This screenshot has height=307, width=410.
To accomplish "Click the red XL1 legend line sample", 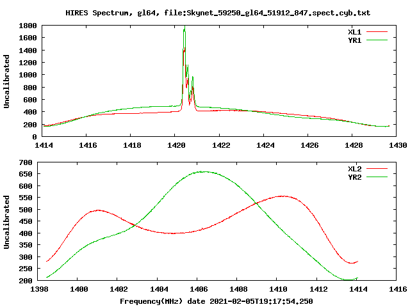I will click(x=377, y=32).
